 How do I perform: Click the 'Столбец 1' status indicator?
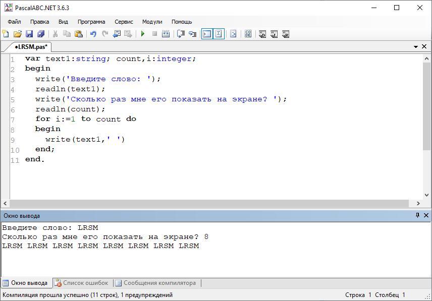[390, 295]
